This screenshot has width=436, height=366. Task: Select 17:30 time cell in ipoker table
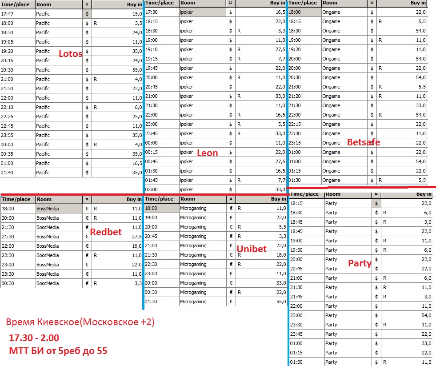point(161,12)
